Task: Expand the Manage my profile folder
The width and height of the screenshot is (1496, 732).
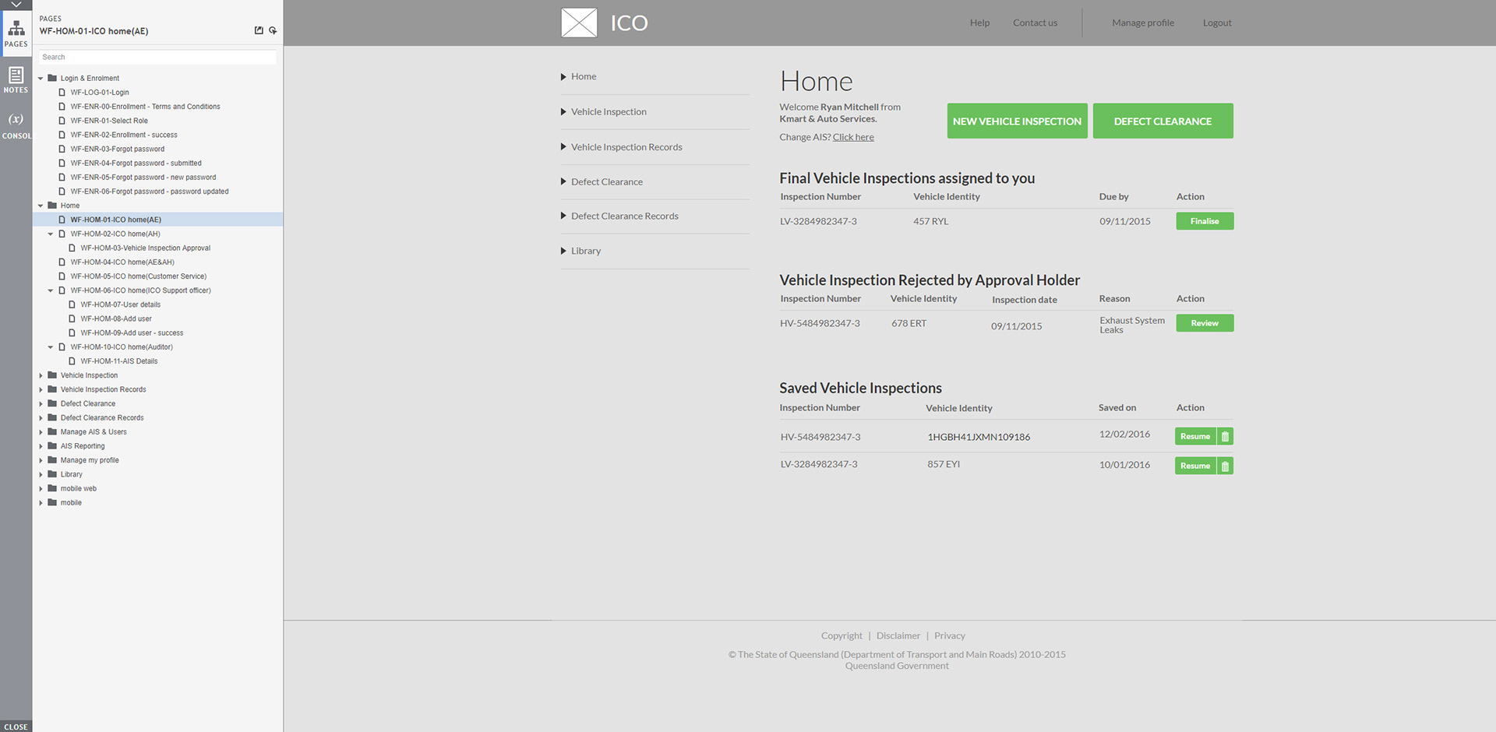Action: coord(41,460)
